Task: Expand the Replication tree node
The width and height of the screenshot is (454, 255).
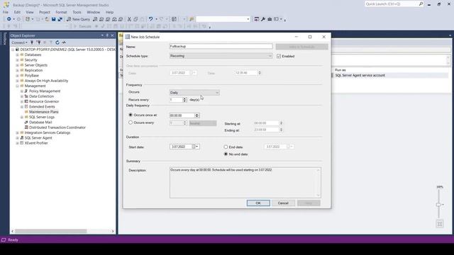Action: click(x=17, y=70)
